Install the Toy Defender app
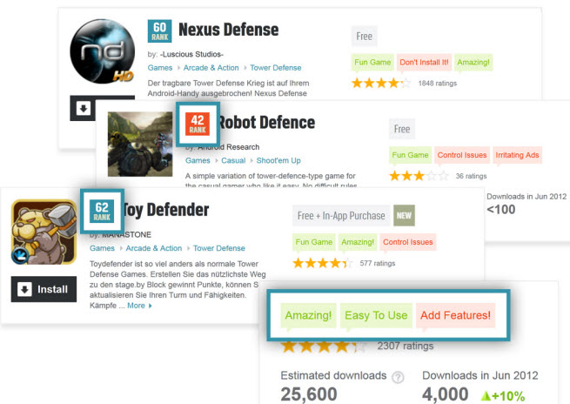Viewport: 570px width, 404px height. pyautogui.click(x=44, y=289)
